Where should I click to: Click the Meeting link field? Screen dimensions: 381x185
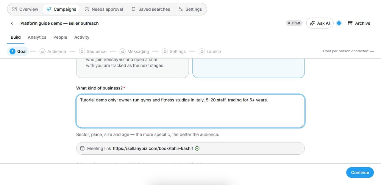coord(190,148)
